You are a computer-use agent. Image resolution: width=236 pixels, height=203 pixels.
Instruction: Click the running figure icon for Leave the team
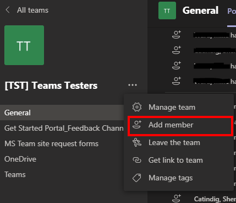click(x=137, y=142)
